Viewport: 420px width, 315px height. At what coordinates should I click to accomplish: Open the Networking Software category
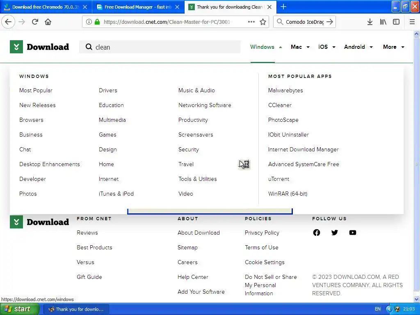(x=205, y=105)
